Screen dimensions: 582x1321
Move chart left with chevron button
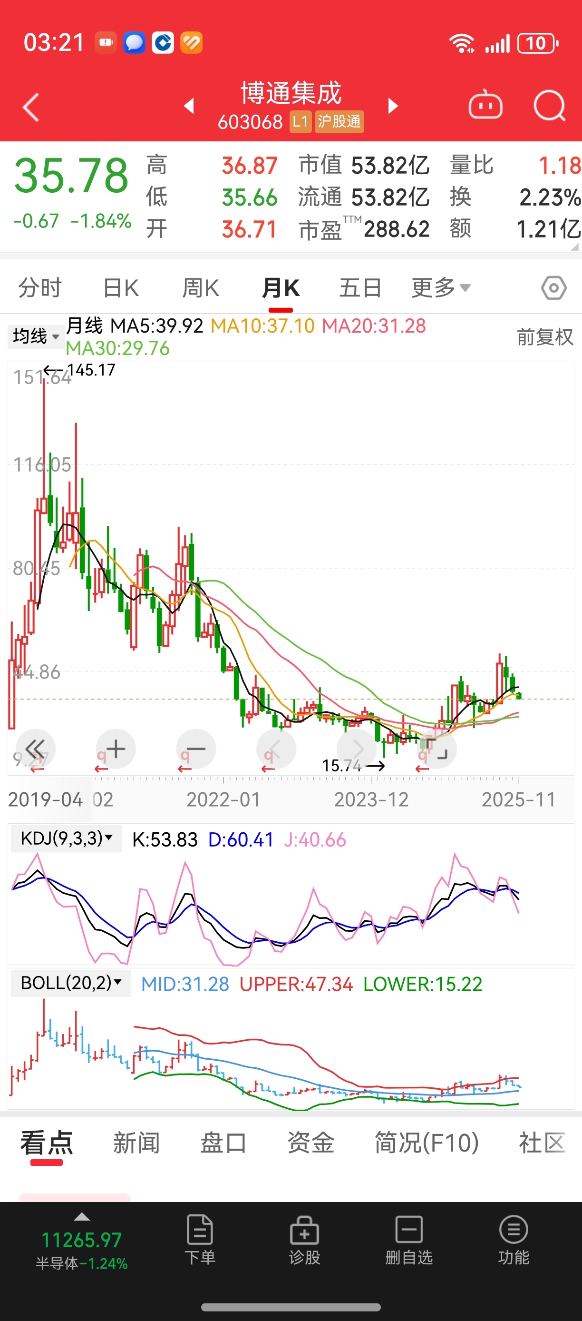coord(276,749)
